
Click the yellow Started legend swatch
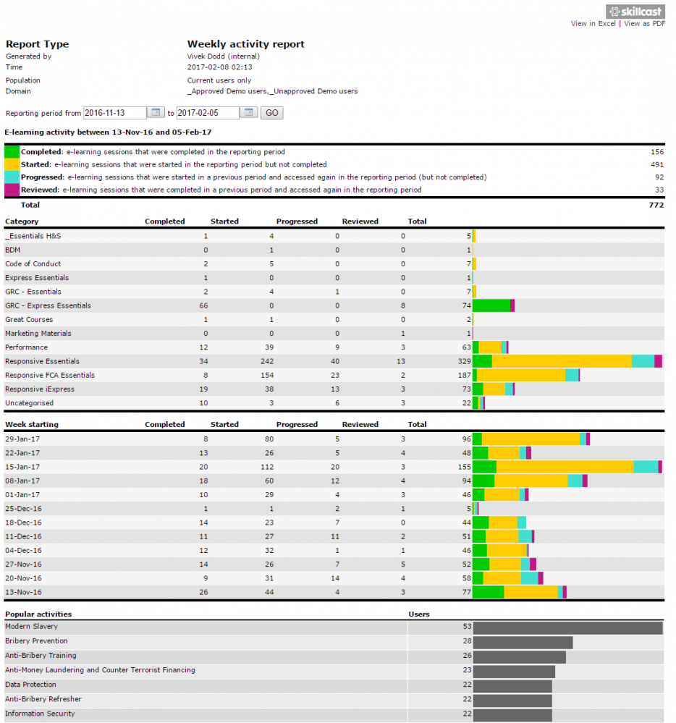point(12,164)
